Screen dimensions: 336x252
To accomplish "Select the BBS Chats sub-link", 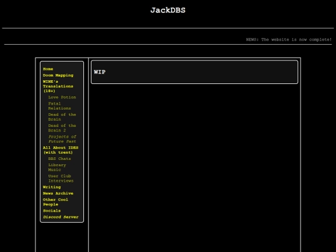I will click(x=60, y=159).
